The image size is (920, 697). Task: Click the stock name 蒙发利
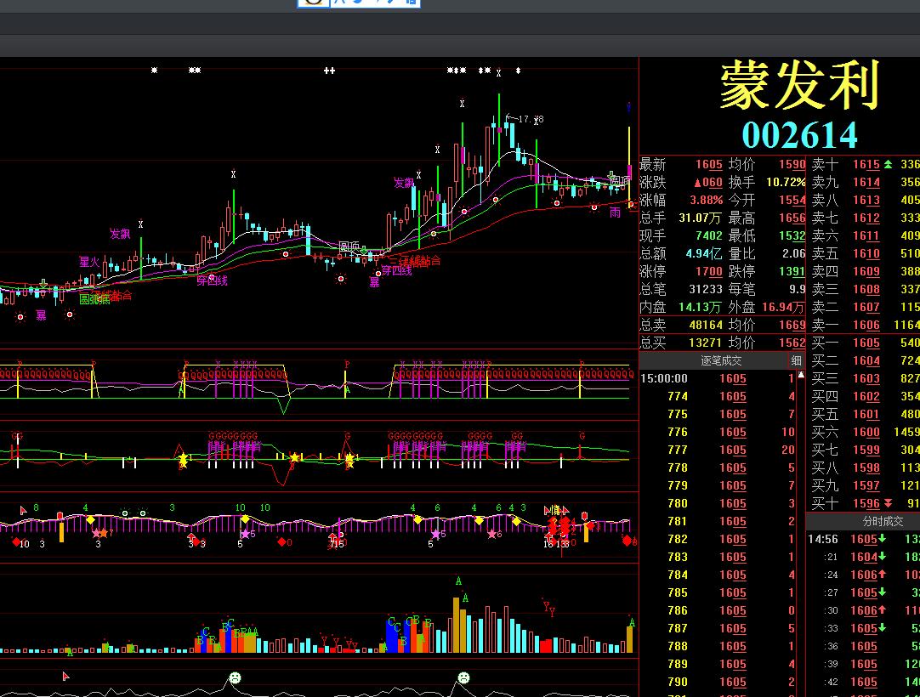(799, 86)
